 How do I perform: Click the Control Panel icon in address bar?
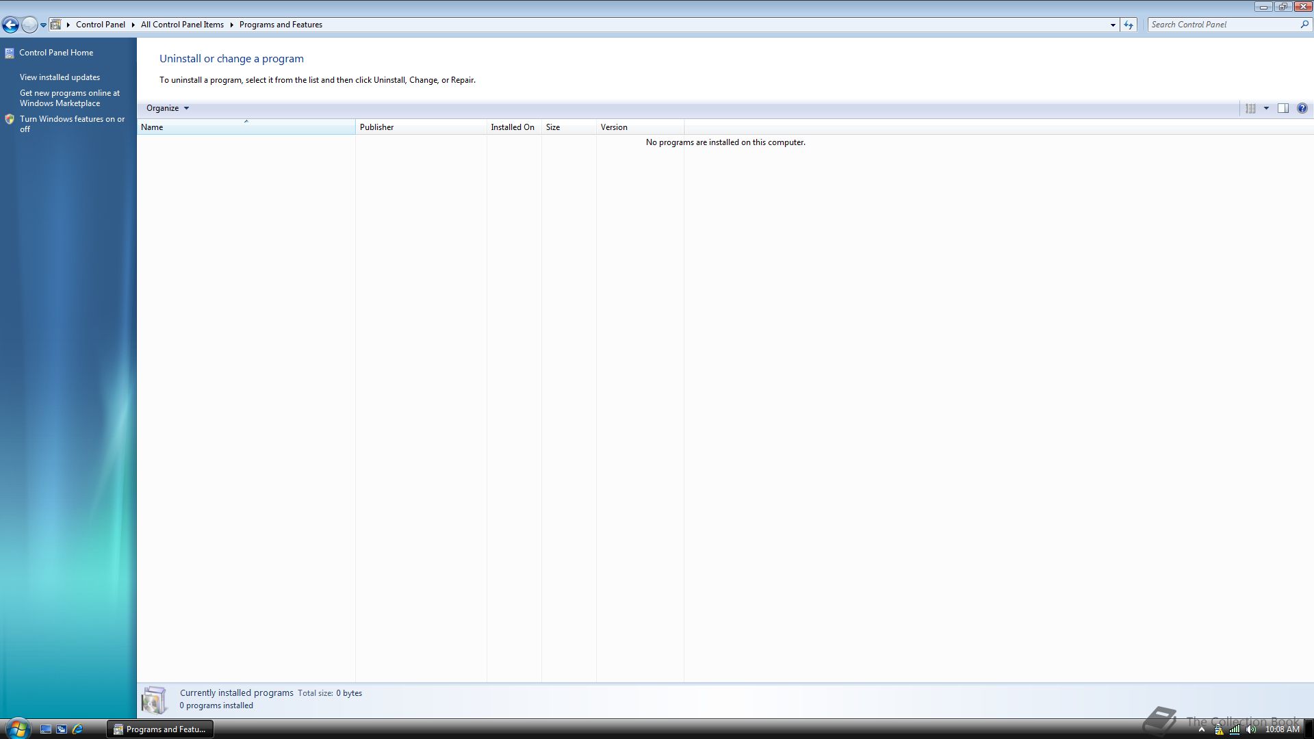pyautogui.click(x=56, y=25)
